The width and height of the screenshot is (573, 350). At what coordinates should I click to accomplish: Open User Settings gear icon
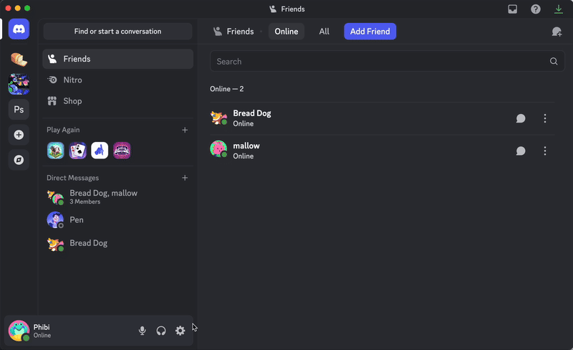pyautogui.click(x=180, y=331)
